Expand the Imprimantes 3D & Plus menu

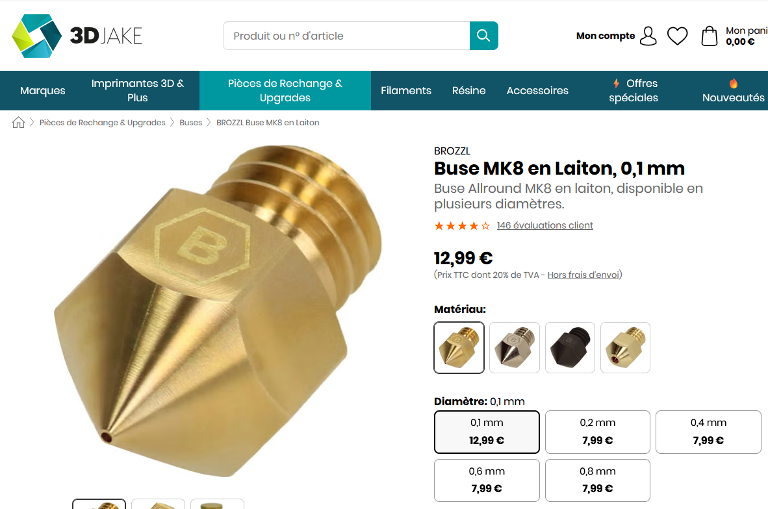tap(138, 90)
